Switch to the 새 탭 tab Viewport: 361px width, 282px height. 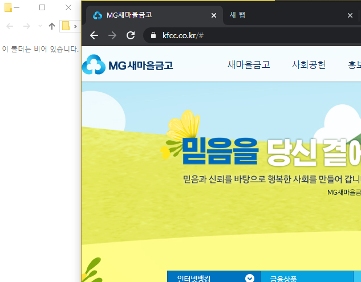pyautogui.click(x=290, y=15)
